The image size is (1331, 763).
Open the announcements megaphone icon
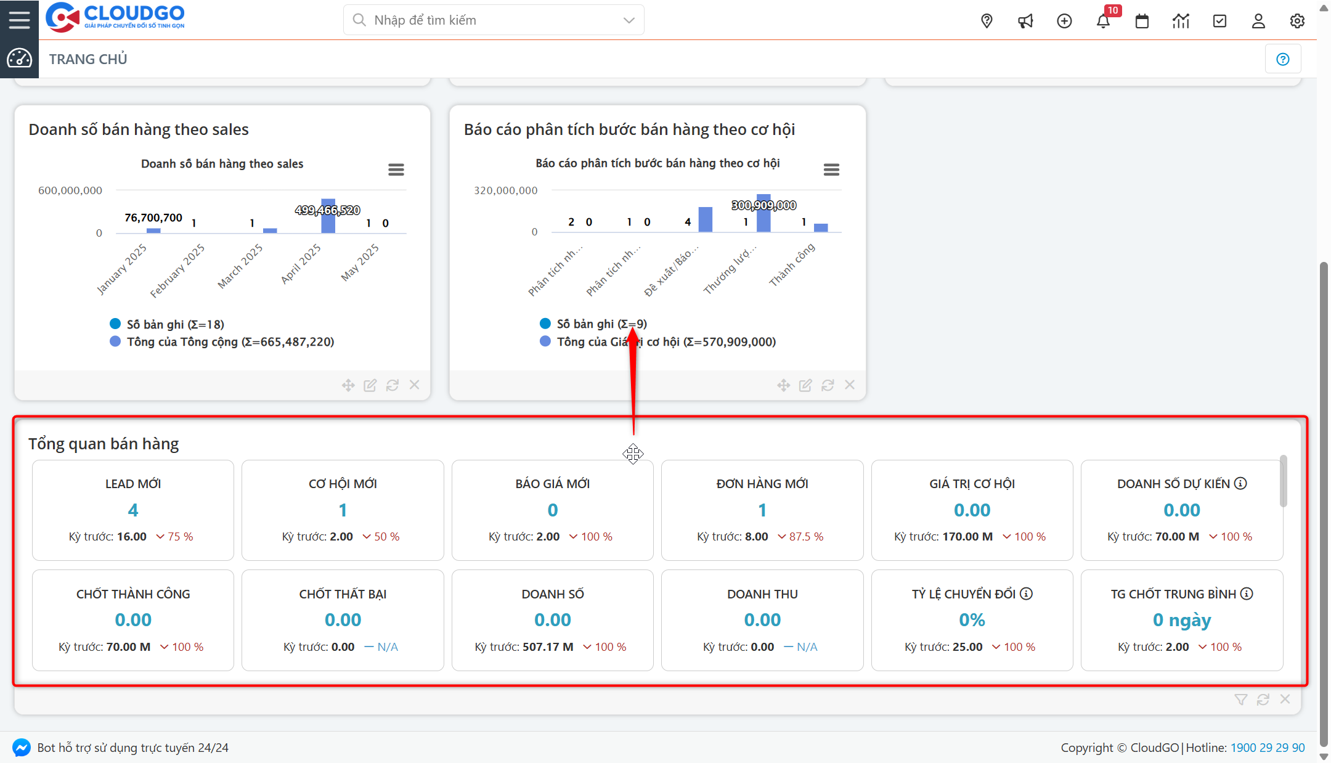click(x=1025, y=21)
